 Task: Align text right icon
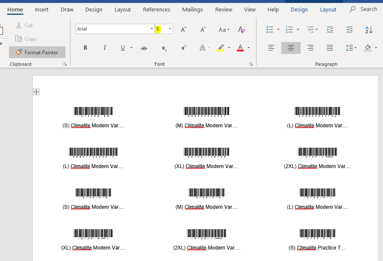tap(310, 48)
